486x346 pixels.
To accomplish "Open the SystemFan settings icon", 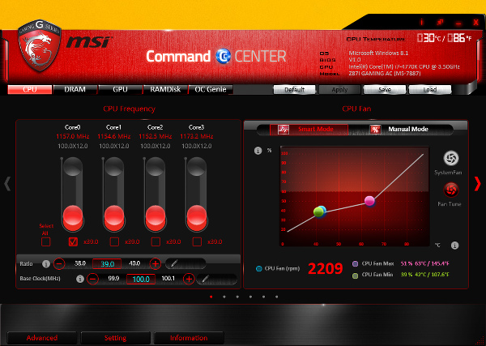I will pos(451,158).
